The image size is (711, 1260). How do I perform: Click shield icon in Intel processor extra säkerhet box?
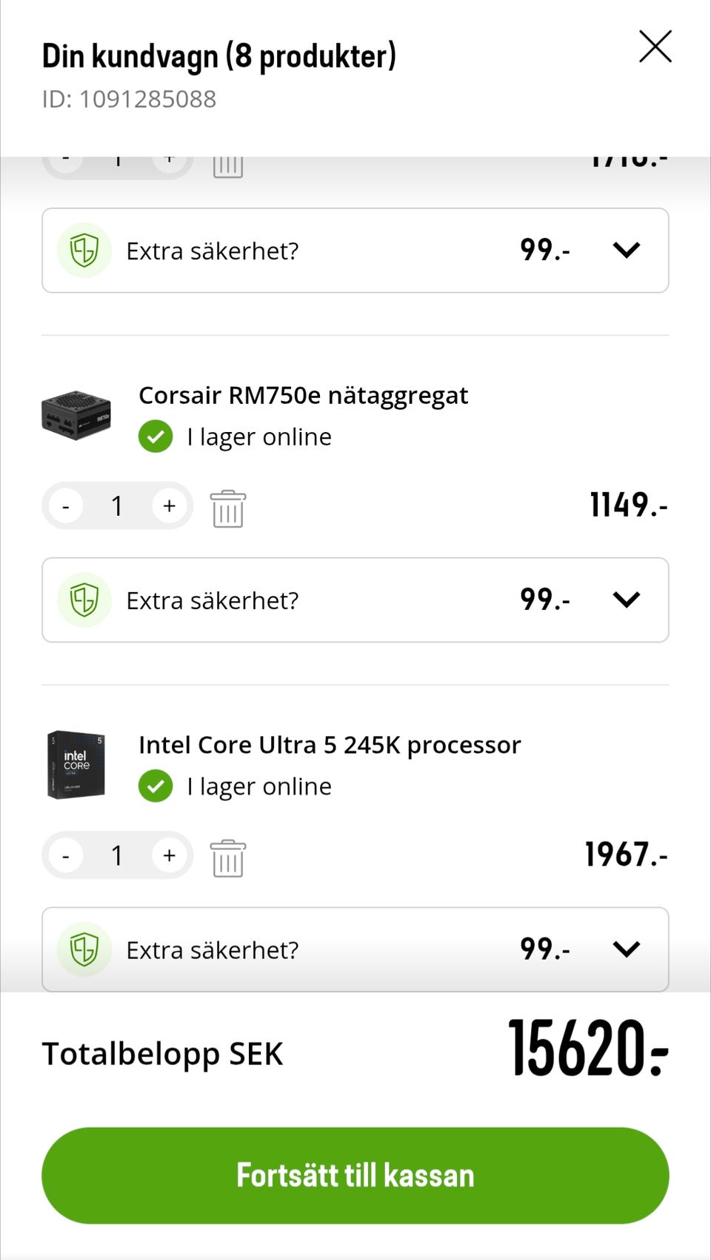click(84, 949)
